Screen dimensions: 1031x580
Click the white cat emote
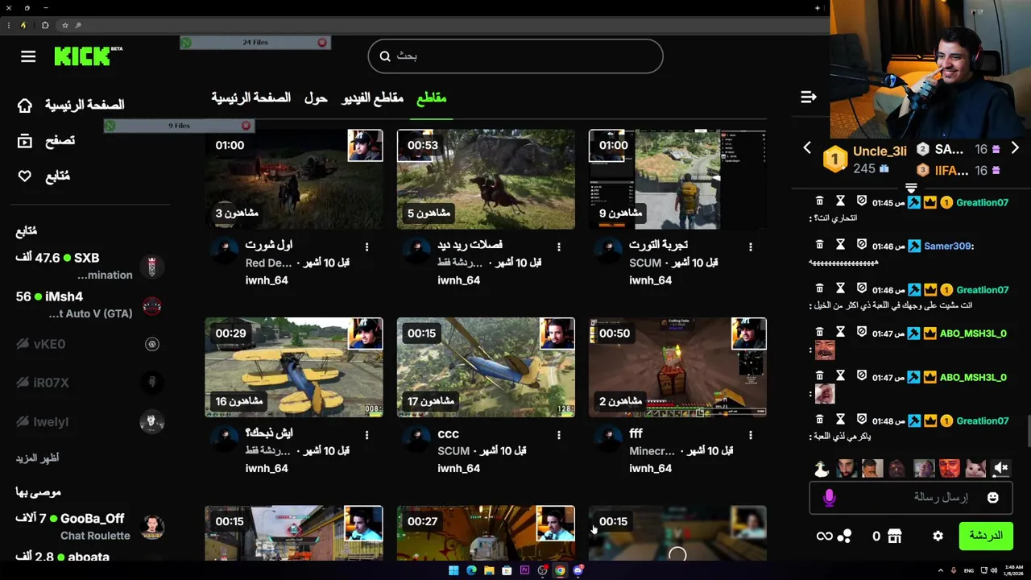pos(975,468)
